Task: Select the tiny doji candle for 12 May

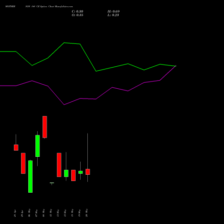Action: pos(52,183)
